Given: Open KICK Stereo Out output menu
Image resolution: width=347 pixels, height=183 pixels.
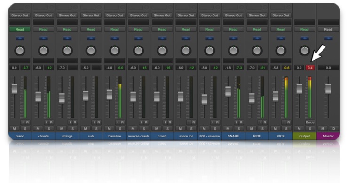Looking at the screenshot, I should pyautogui.click(x=281, y=15).
